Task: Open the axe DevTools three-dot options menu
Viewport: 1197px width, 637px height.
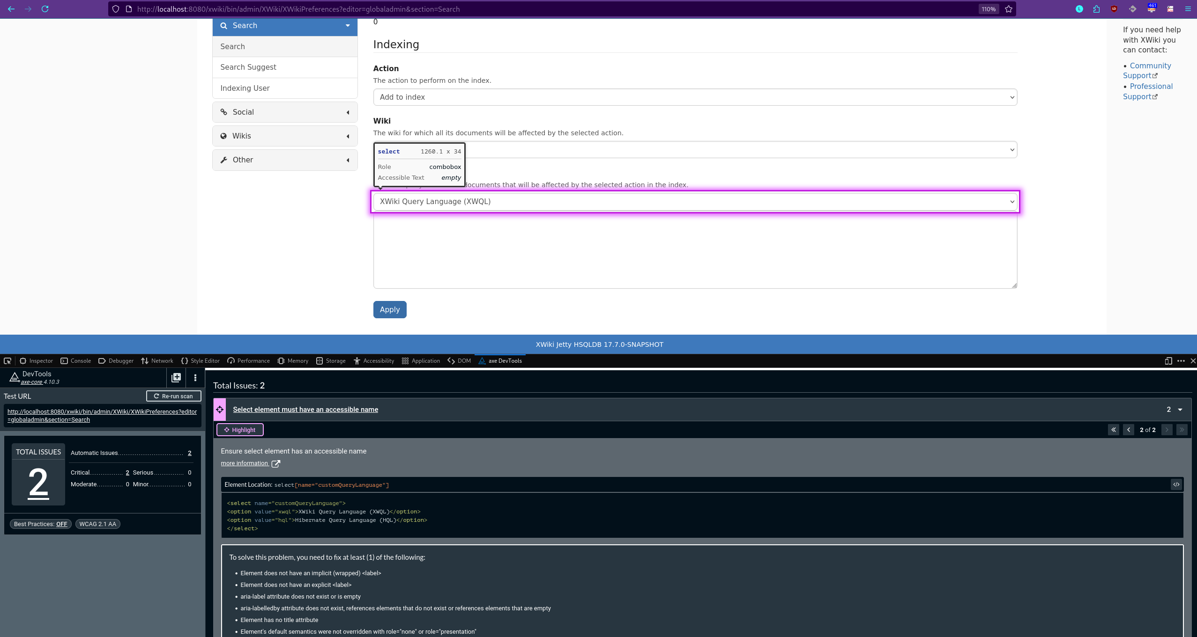Action: pos(195,378)
